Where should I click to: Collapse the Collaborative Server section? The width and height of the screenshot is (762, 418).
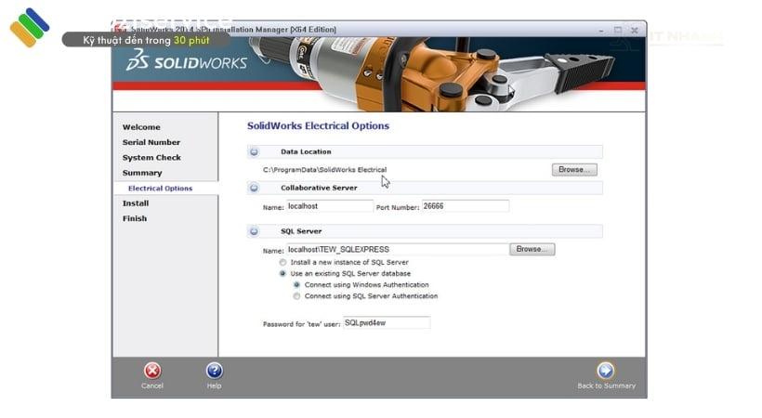pos(254,188)
